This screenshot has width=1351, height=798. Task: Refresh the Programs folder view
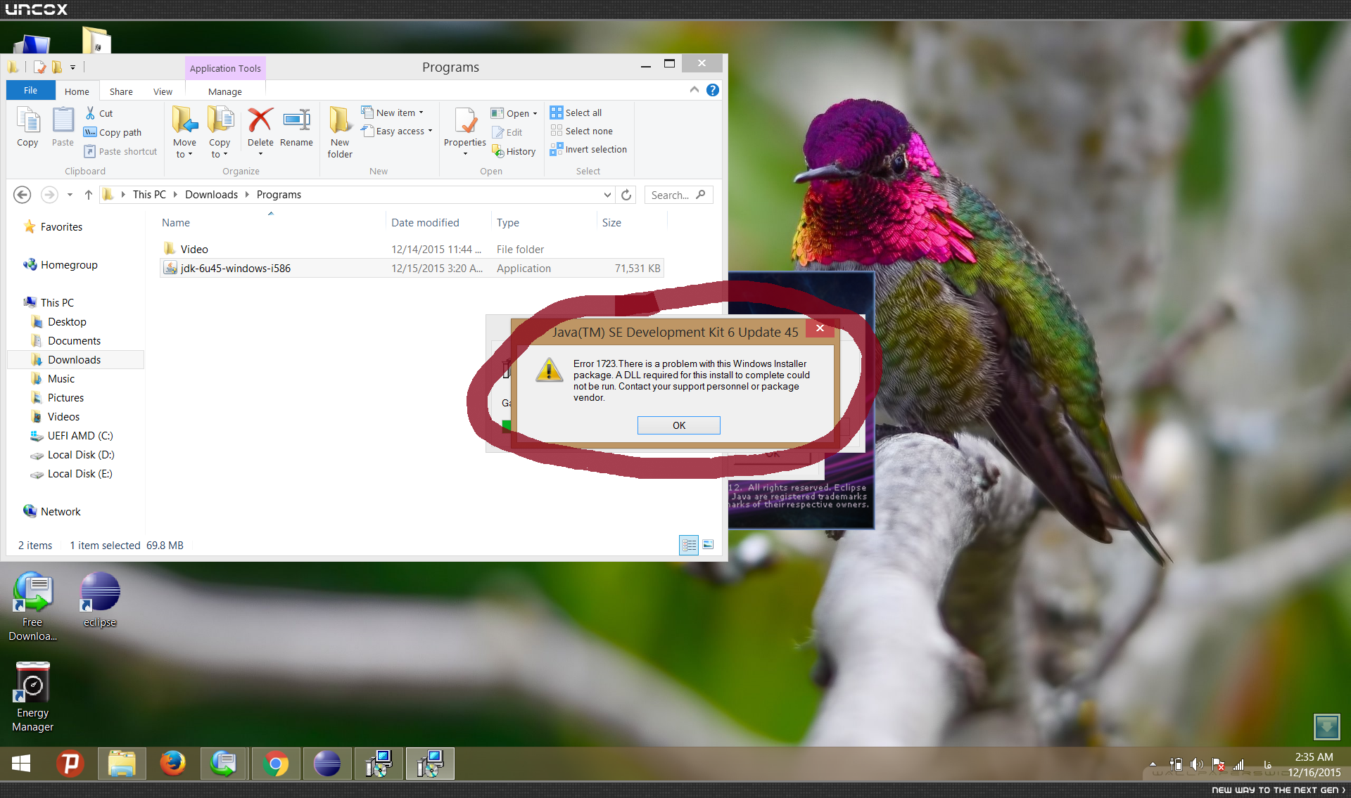(x=626, y=195)
